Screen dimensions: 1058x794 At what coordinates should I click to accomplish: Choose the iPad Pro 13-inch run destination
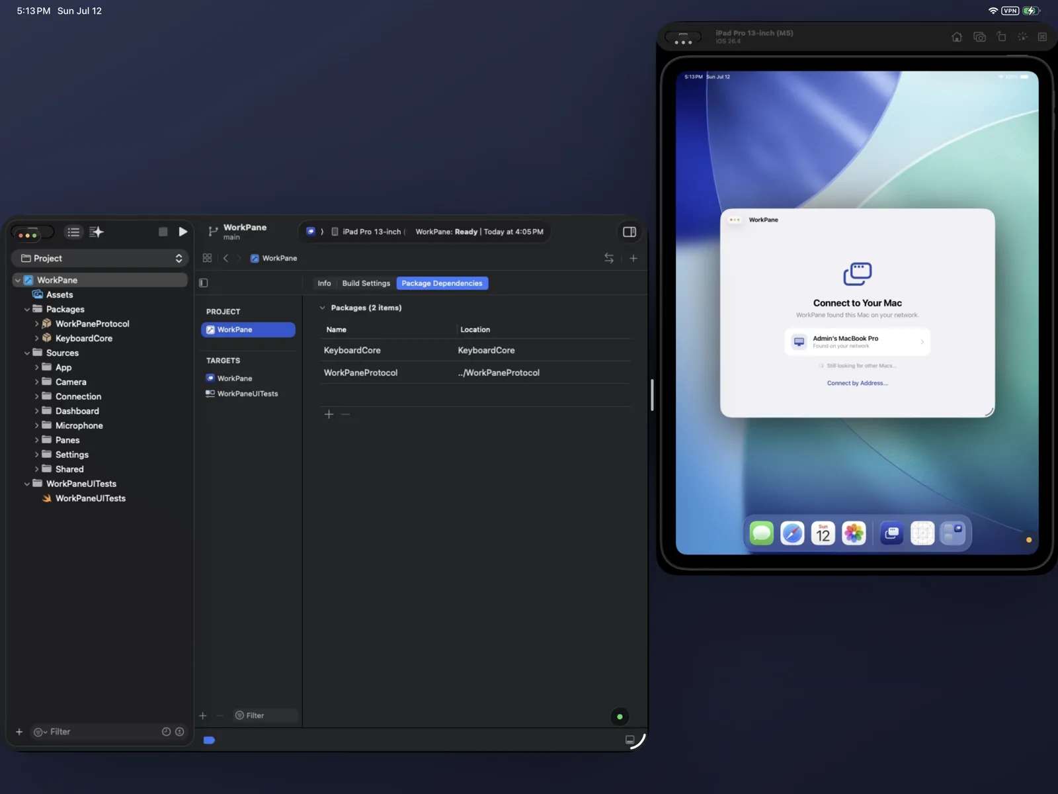tap(369, 232)
